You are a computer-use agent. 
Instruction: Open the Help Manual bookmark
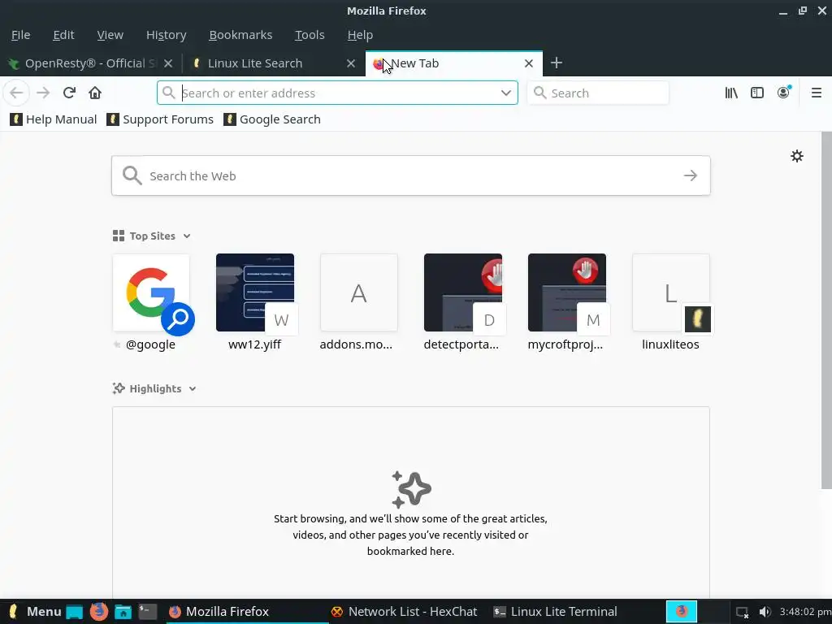click(54, 119)
